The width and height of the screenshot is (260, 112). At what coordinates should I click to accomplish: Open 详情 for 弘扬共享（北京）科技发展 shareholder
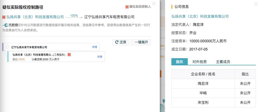[x=100, y=57]
